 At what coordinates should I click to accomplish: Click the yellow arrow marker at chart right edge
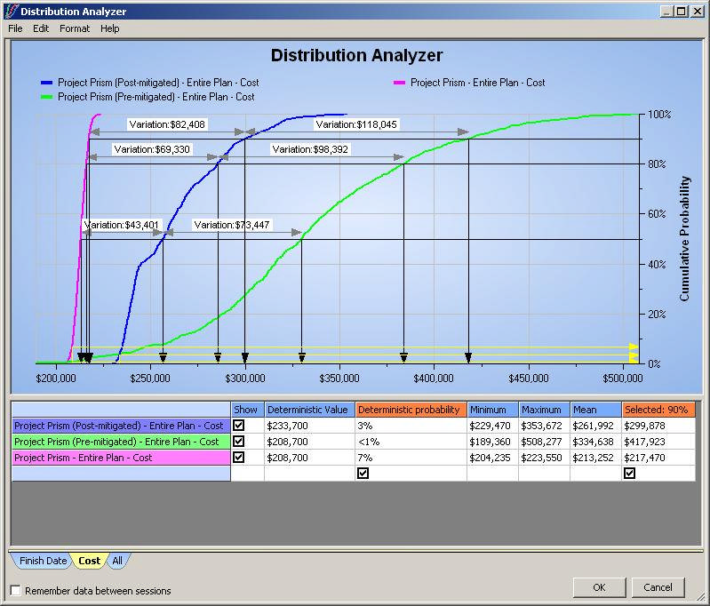click(x=634, y=347)
